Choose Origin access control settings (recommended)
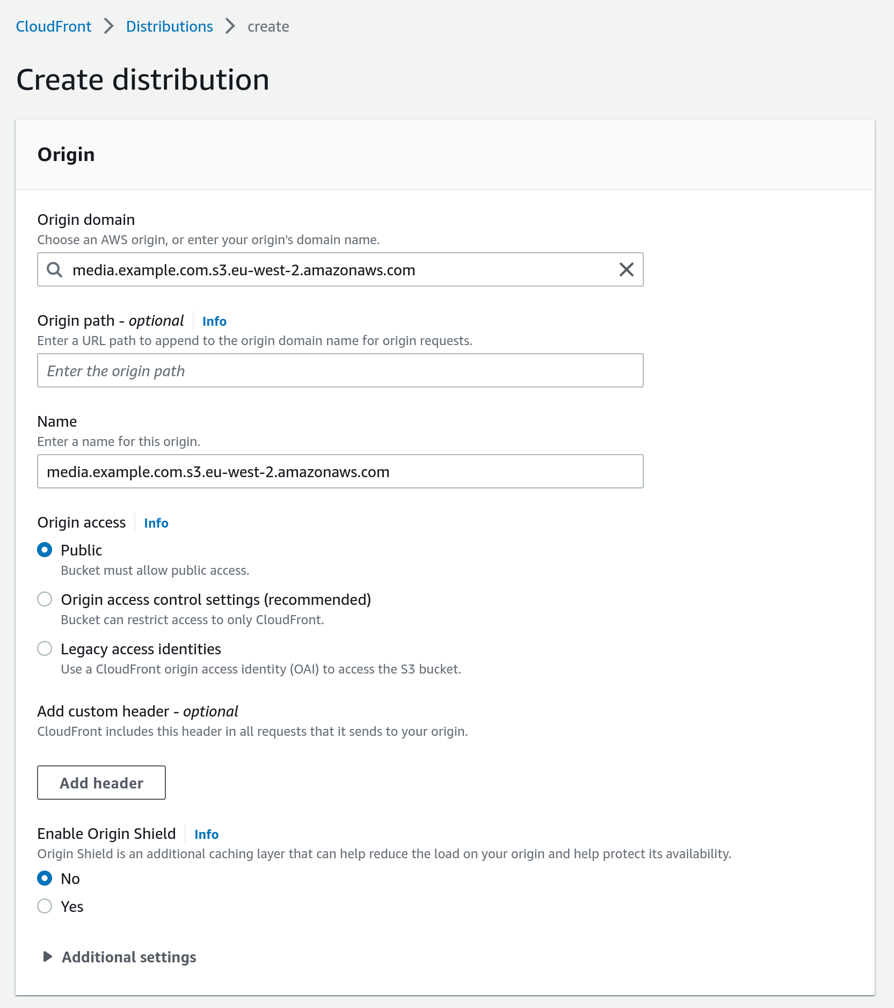Image resolution: width=894 pixels, height=1008 pixels. pos(45,599)
